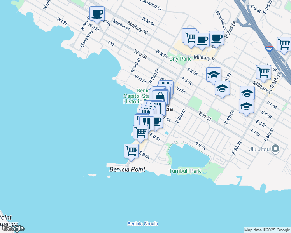Click the Map data ©2025 Google text
This screenshot has width=291, height=233.
[267, 230]
